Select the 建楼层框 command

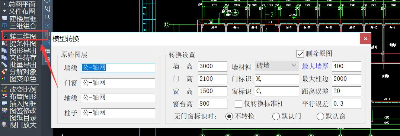pyautogui.click(x=19, y=19)
